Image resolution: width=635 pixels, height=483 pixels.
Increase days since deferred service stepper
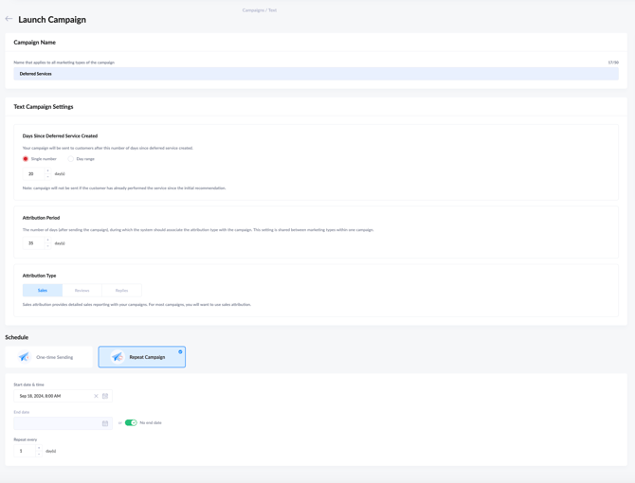click(x=47, y=171)
